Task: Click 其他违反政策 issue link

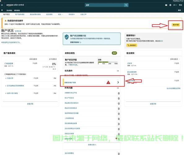Action: 69,134
